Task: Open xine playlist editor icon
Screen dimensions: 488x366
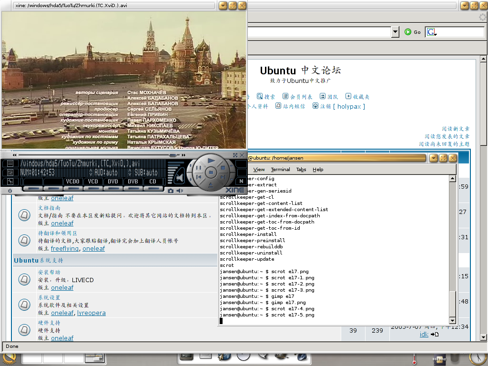Action: tap(10, 163)
